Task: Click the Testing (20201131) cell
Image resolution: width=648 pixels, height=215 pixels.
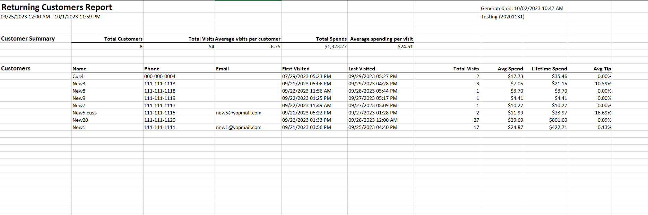Action: click(x=502, y=17)
